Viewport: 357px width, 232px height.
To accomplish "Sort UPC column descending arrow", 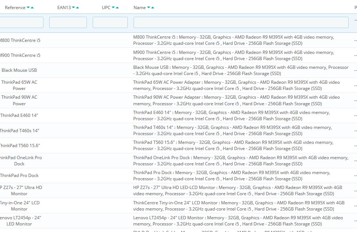I will 113,8.
